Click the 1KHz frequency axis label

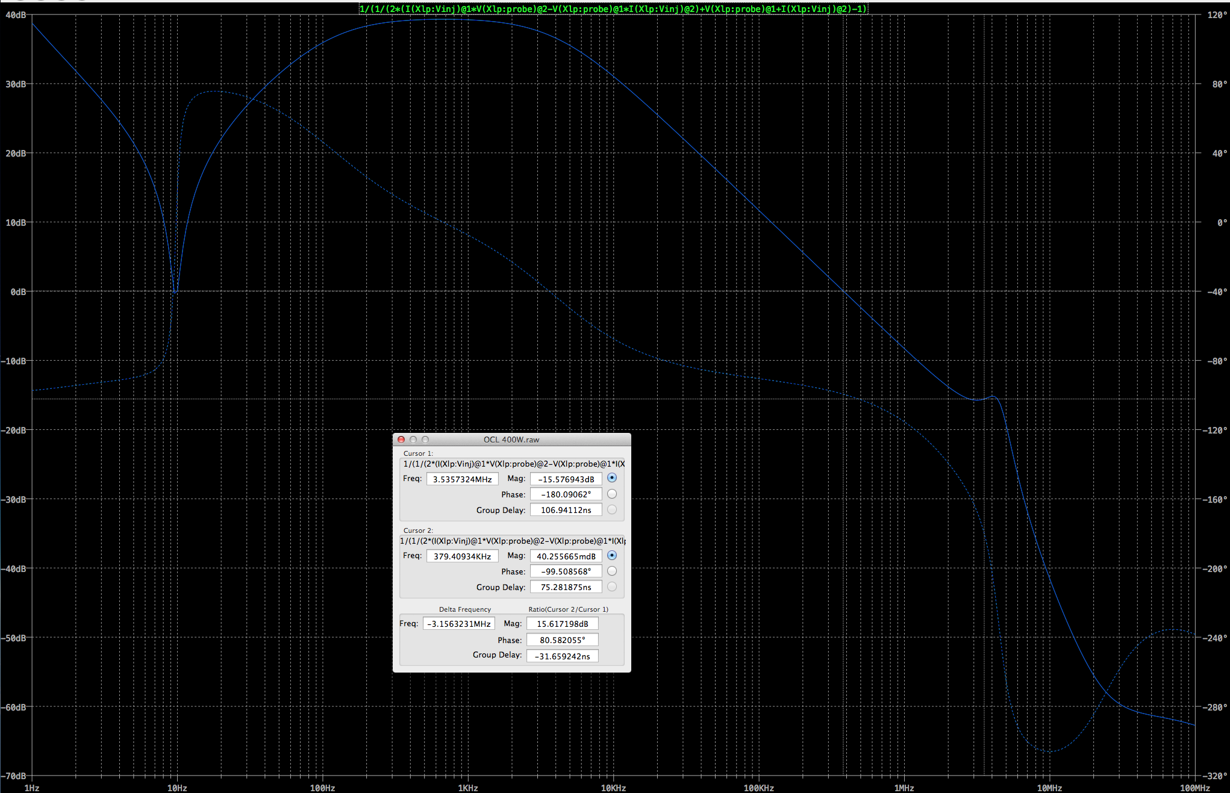click(468, 788)
